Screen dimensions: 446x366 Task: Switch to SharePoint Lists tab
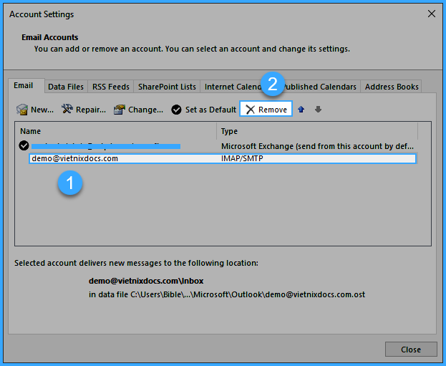pyautogui.click(x=167, y=87)
